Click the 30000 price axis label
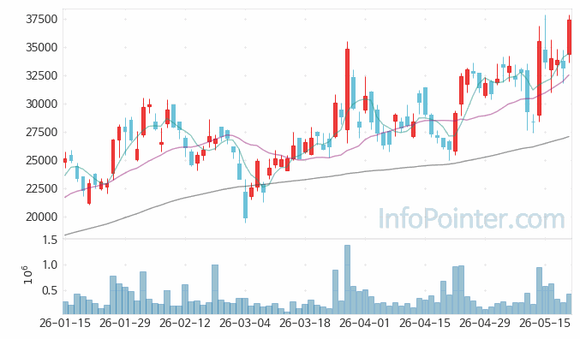Image resolution: width=580 pixels, height=339 pixels. [x=41, y=104]
